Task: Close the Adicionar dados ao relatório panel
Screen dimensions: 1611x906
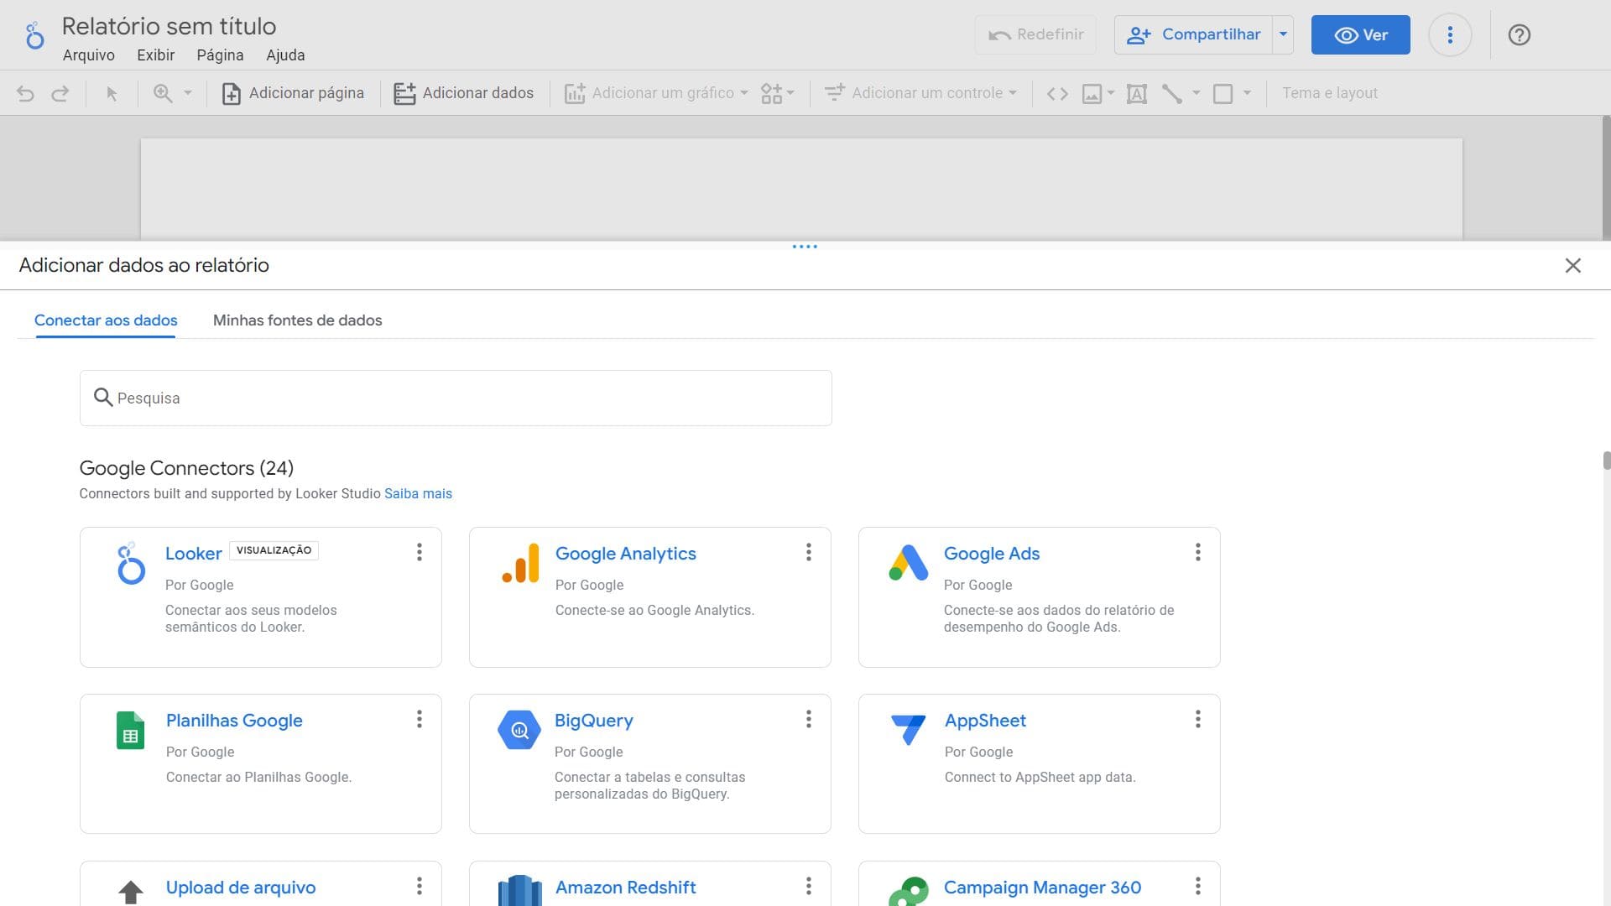Action: coord(1572,266)
